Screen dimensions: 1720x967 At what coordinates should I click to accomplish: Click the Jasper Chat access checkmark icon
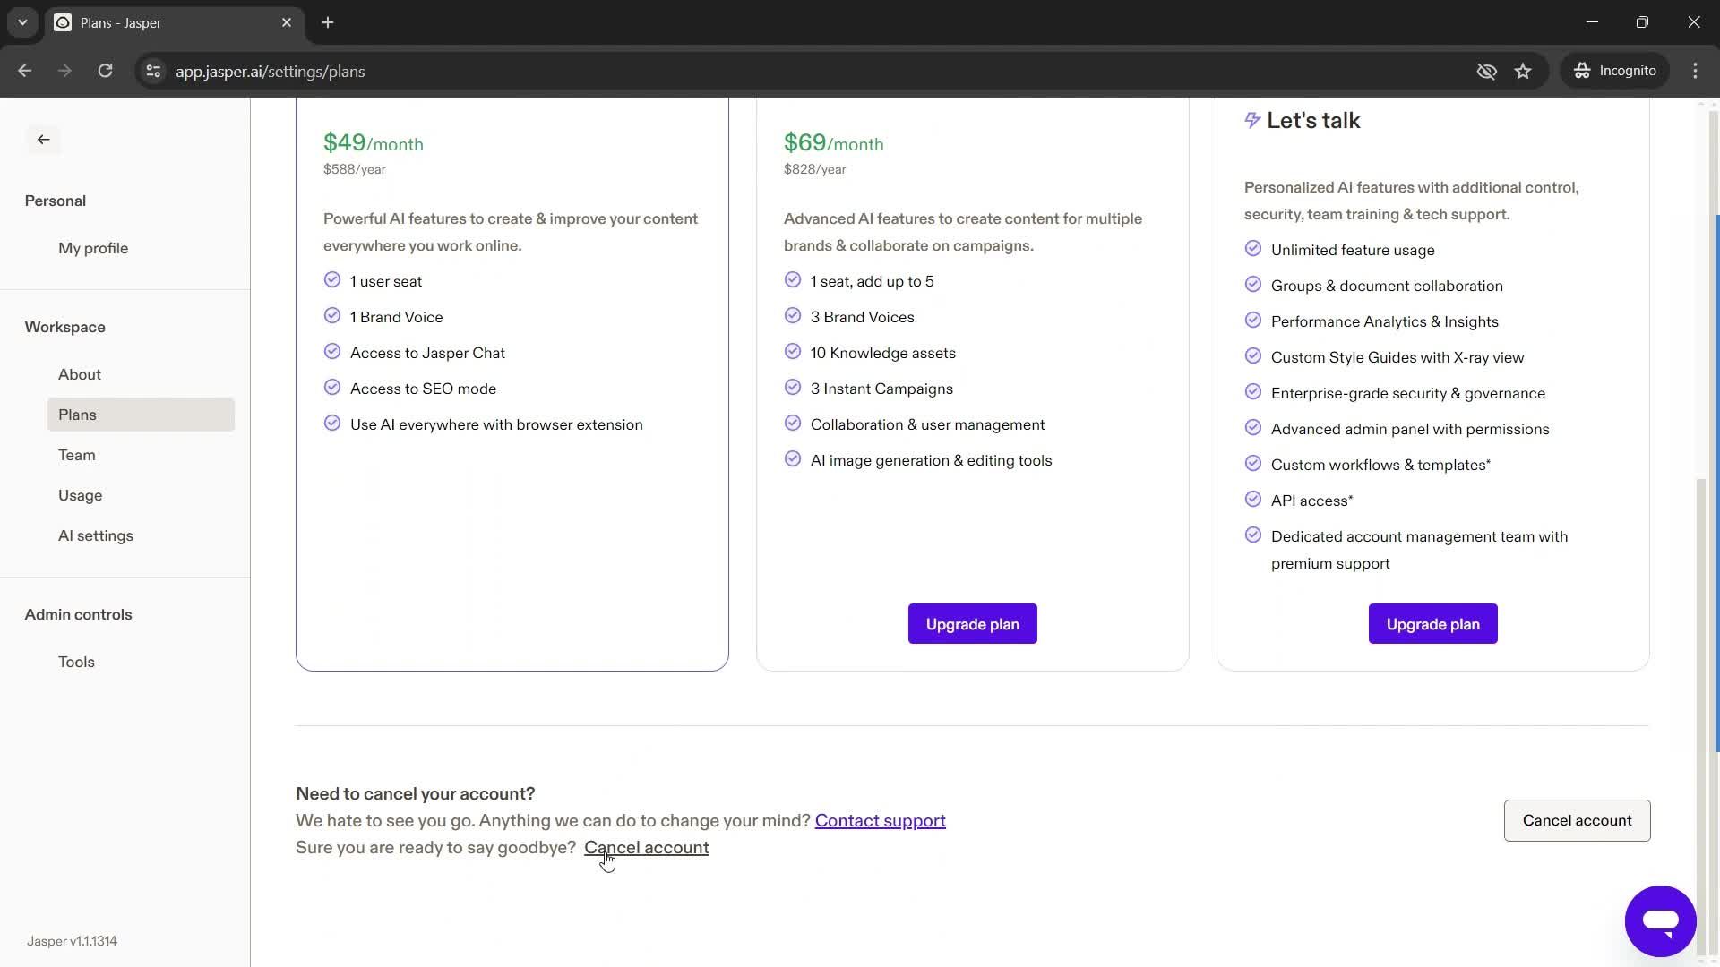click(332, 352)
